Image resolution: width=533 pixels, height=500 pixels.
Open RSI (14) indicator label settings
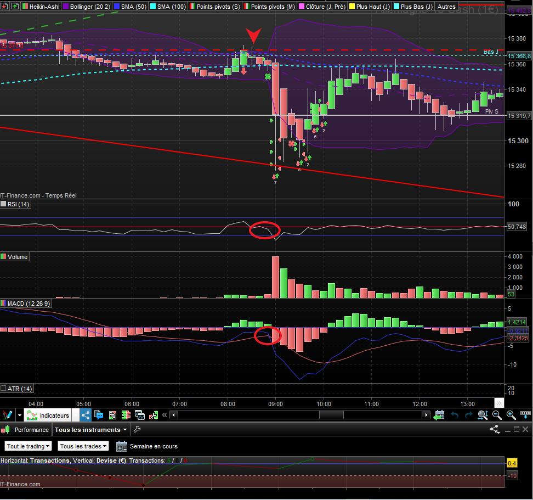coord(18,204)
